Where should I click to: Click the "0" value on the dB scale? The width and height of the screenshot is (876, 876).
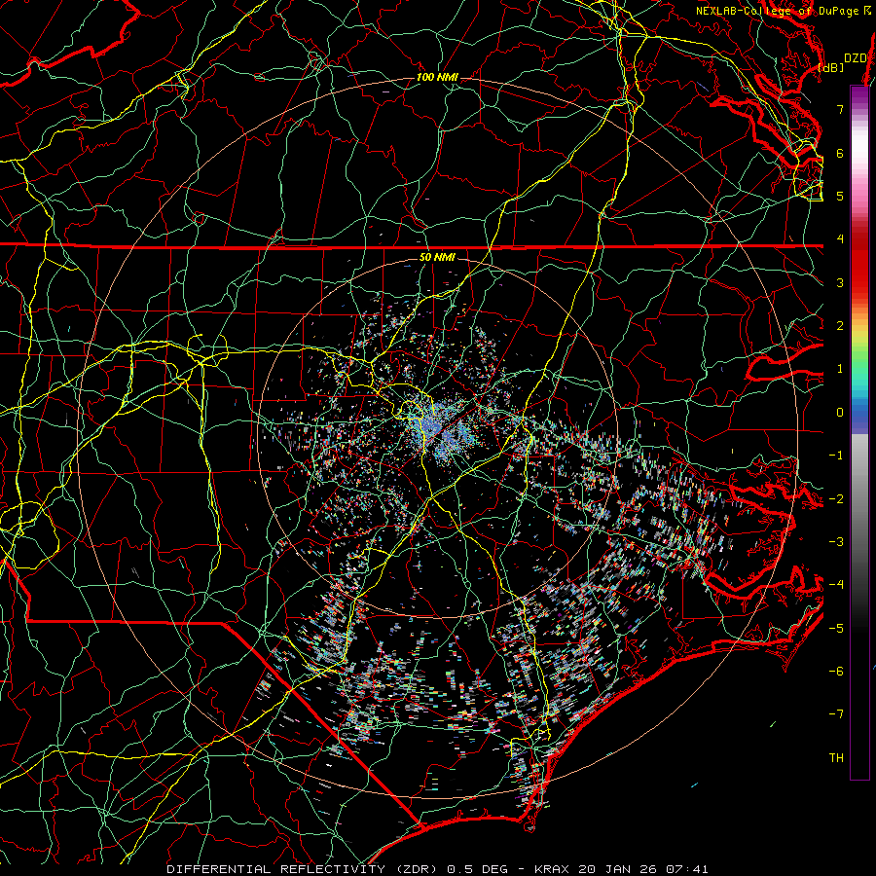(840, 413)
